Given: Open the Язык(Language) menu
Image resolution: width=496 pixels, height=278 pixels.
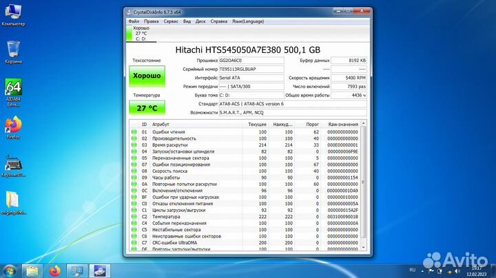Looking at the screenshot, I should tap(248, 21).
